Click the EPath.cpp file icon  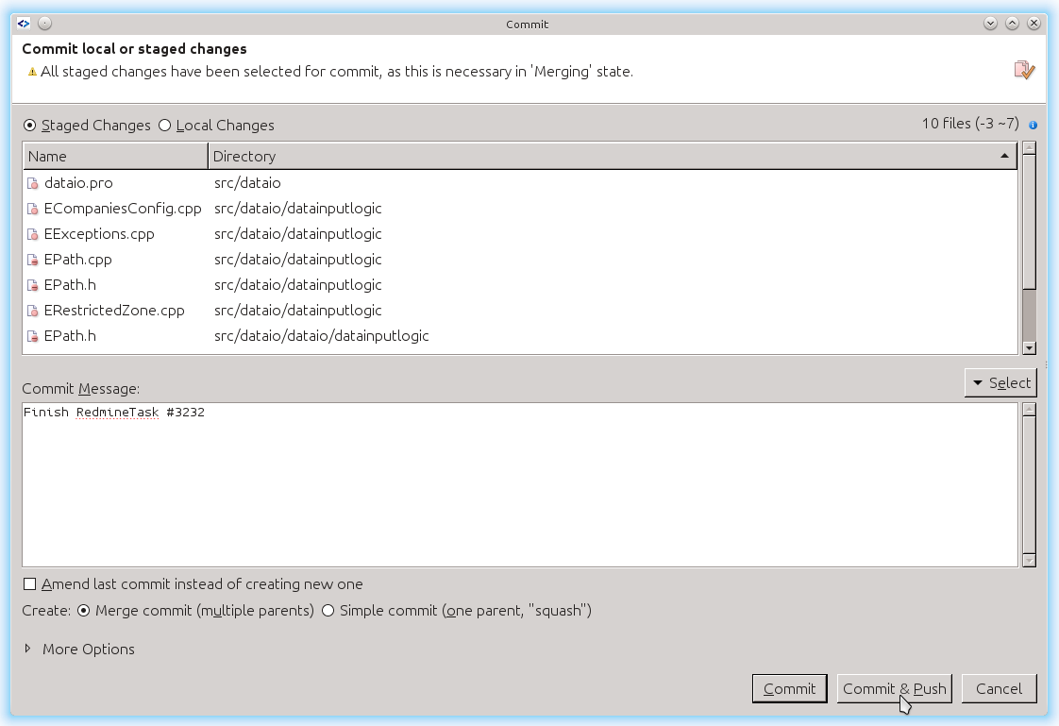(33, 260)
